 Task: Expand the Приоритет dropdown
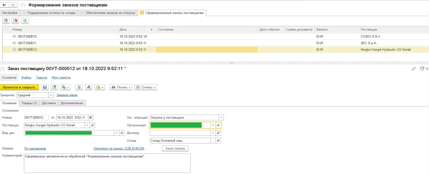pos(51,95)
